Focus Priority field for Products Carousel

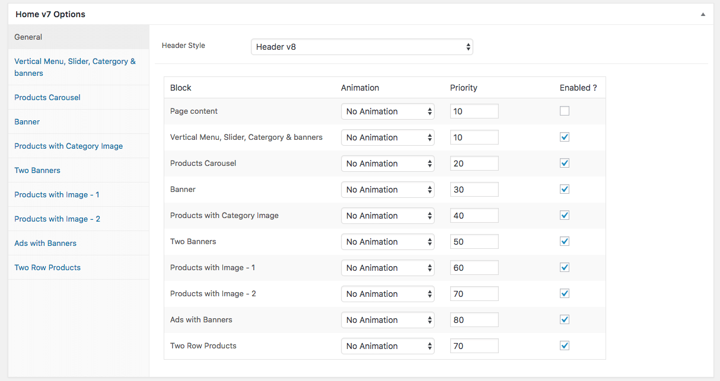(474, 164)
